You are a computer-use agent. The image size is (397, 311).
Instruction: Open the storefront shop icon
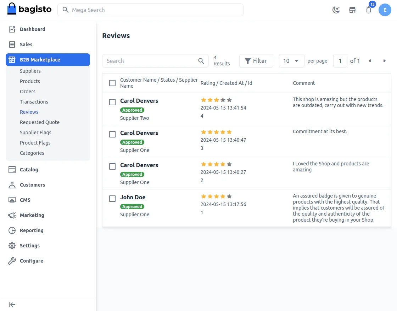352,10
